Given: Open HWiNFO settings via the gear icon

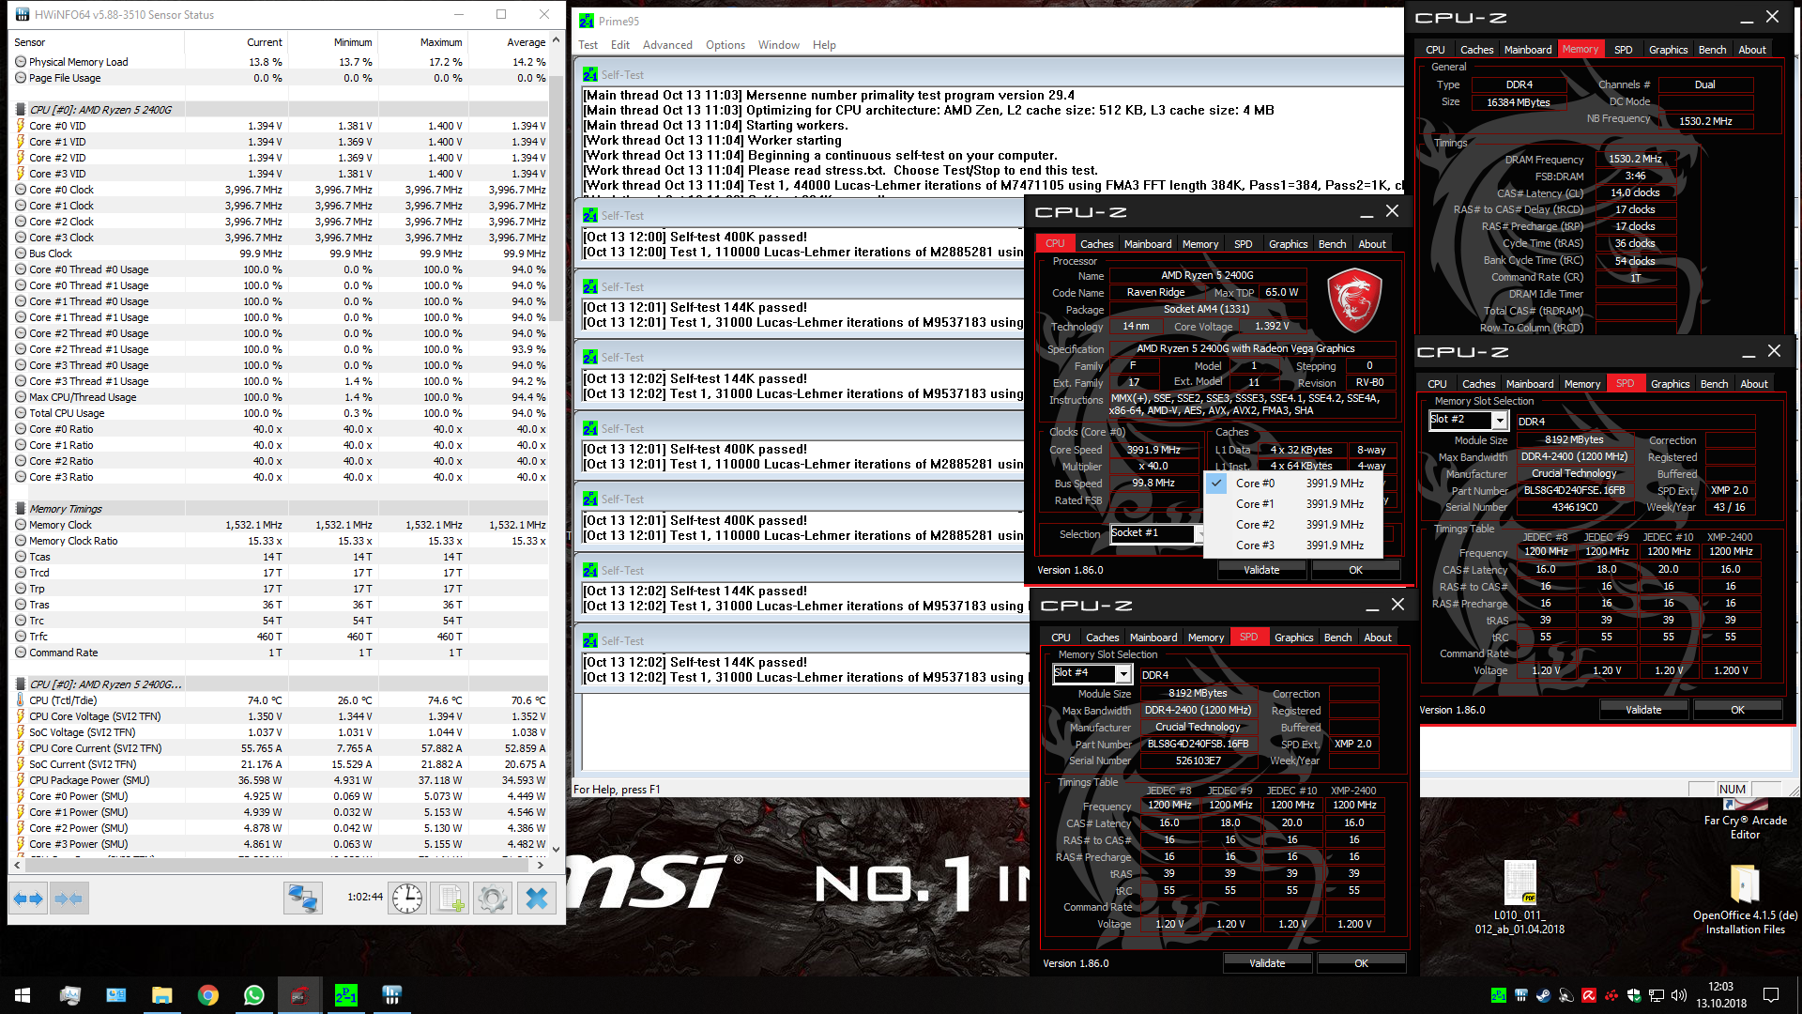Looking at the screenshot, I should [x=493, y=898].
